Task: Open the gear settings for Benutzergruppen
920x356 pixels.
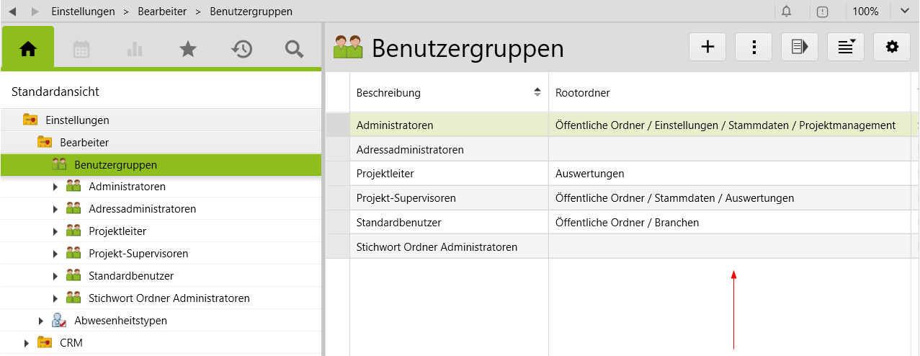Action: tap(892, 47)
